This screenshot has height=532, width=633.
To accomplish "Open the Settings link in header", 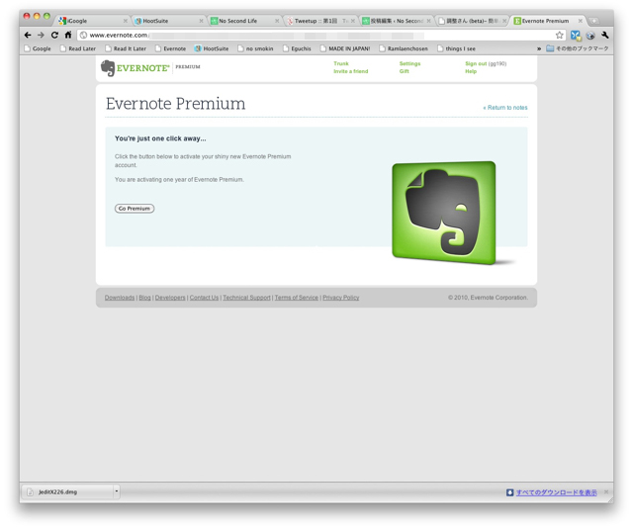I will (409, 63).
